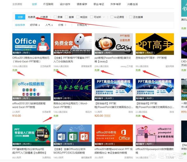This screenshot has width=187, height=162.
Task: Open the 语言·留学 category
Action: click(x=82, y=4)
